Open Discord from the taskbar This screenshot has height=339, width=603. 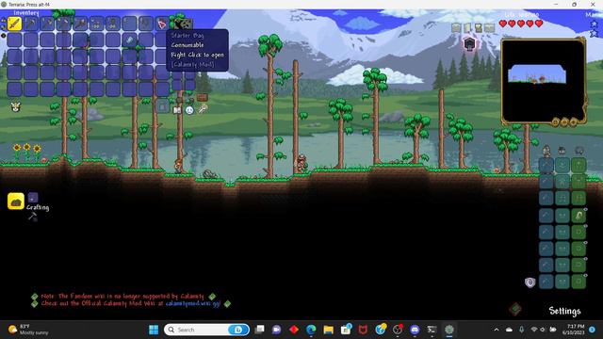coord(415,330)
